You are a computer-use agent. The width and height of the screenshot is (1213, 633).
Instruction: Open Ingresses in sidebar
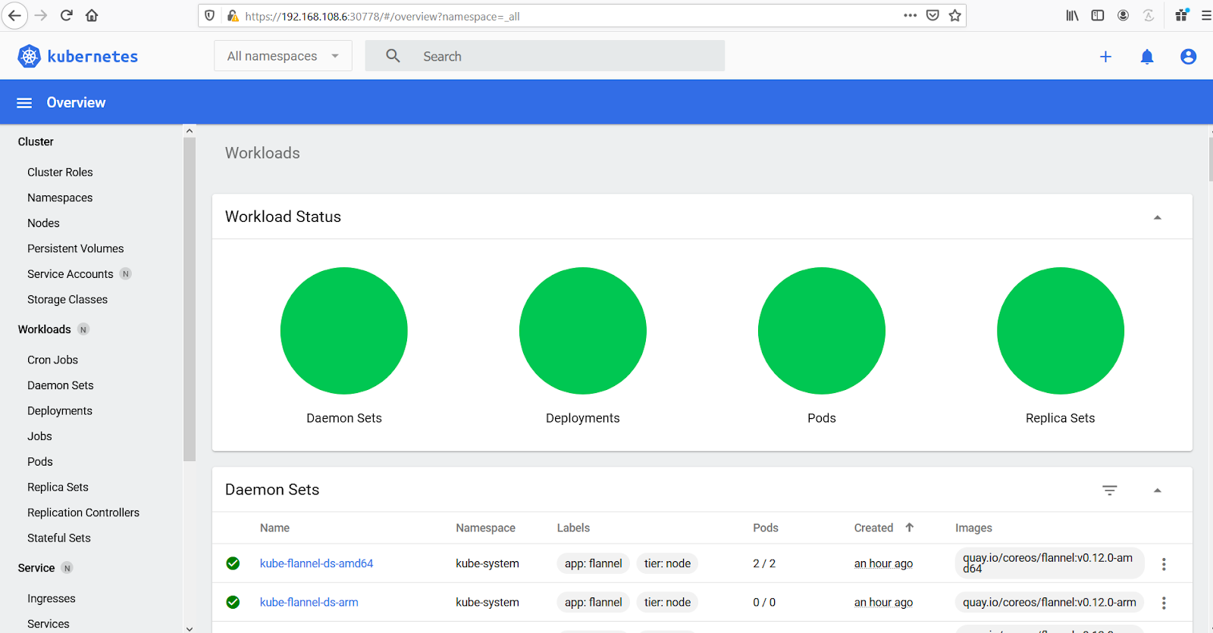pyautogui.click(x=52, y=598)
